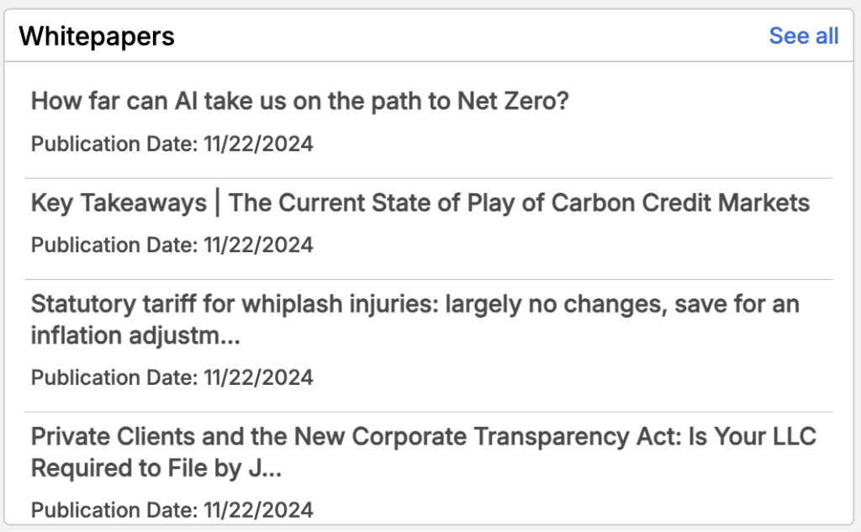Click the See all link
This screenshot has width=861, height=532.
[803, 35]
